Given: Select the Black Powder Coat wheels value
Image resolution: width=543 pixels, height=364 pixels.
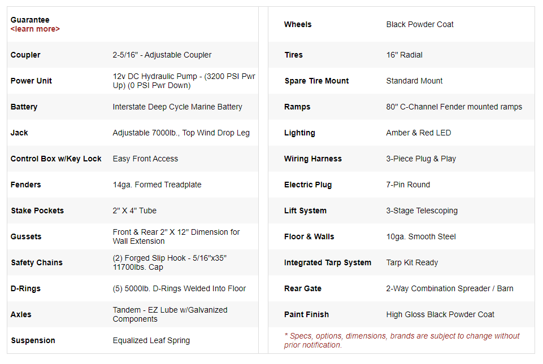Looking at the screenshot, I should (x=420, y=24).
